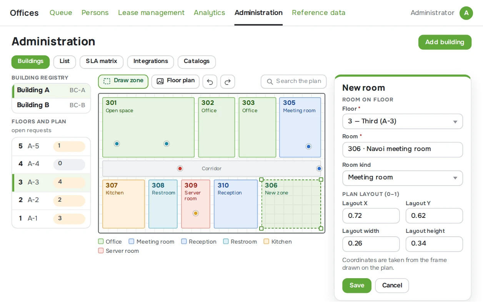Expand the Room kind dropdown
Screen dimensions: 483x302
coord(403,178)
